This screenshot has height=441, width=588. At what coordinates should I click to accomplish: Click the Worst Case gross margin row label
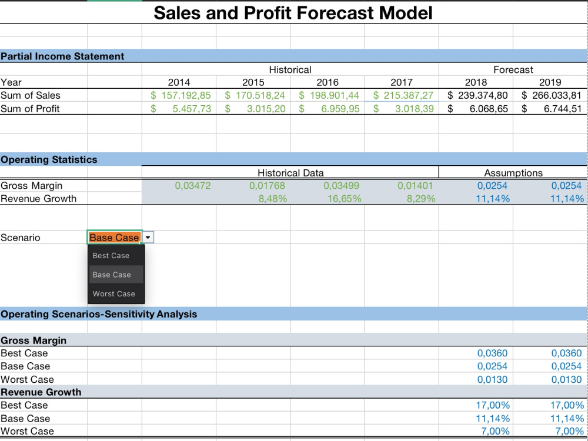(x=27, y=379)
